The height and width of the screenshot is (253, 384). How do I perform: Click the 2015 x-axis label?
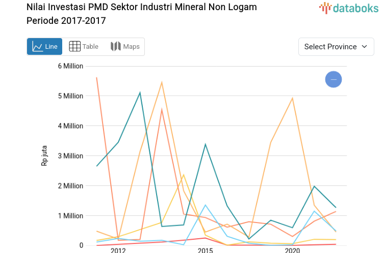pyautogui.click(x=205, y=250)
